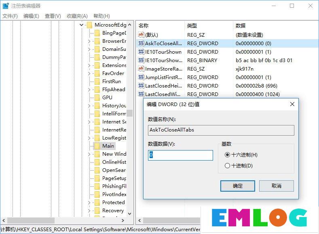The width and height of the screenshot is (319, 234).
Task: Click the DWORD icon of LastClosedHei value
Action: [x=141, y=86]
